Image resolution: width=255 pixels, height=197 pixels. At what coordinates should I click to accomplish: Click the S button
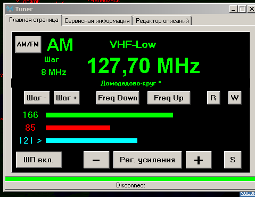[233, 160]
